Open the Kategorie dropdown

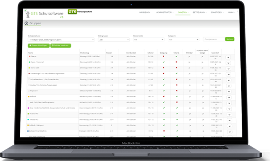[184, 40]
